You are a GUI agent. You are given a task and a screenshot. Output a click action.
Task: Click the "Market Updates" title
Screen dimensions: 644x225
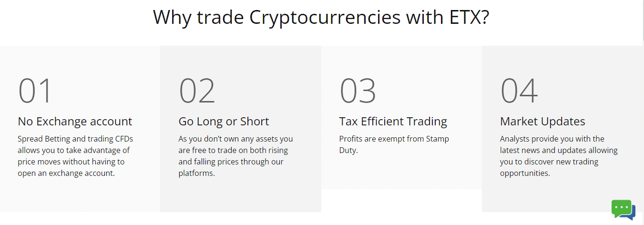tap(542, 122)
